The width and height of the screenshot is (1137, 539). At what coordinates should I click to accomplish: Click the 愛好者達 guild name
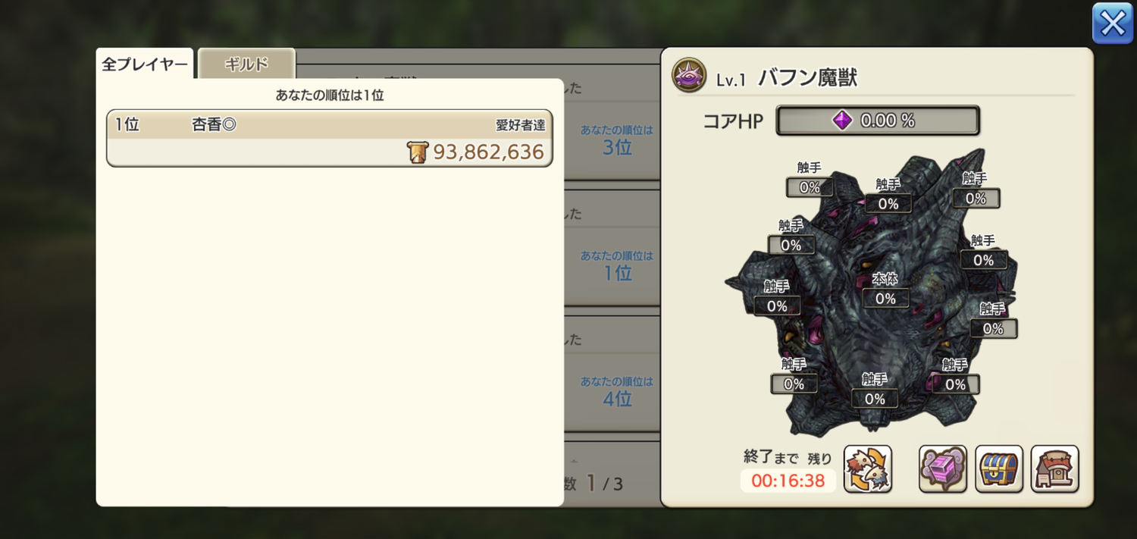tap(520, 125)
